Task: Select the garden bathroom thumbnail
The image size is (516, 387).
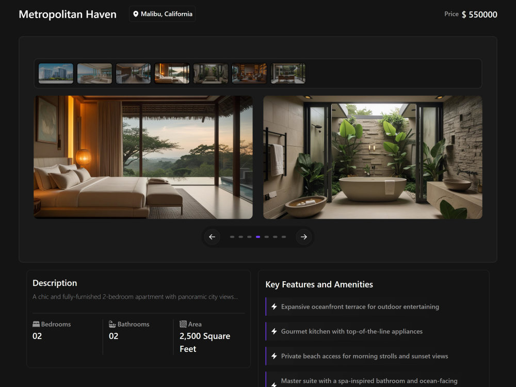Action: (x=211, y=73)
